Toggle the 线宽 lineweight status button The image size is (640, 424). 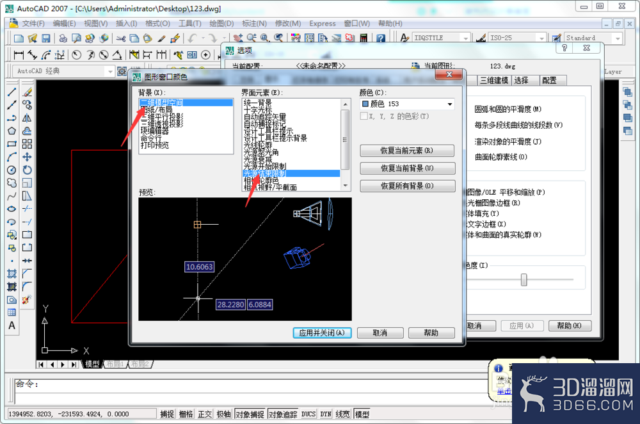(342, 414)
